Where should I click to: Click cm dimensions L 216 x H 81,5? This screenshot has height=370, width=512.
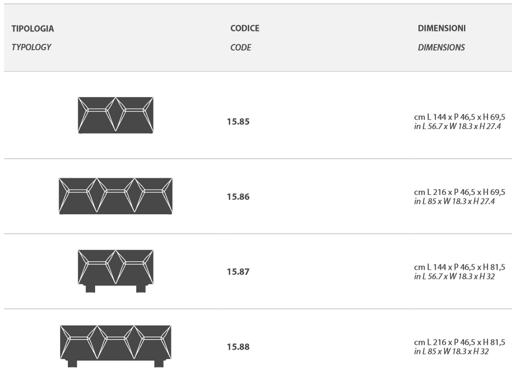tap(459, 342)
